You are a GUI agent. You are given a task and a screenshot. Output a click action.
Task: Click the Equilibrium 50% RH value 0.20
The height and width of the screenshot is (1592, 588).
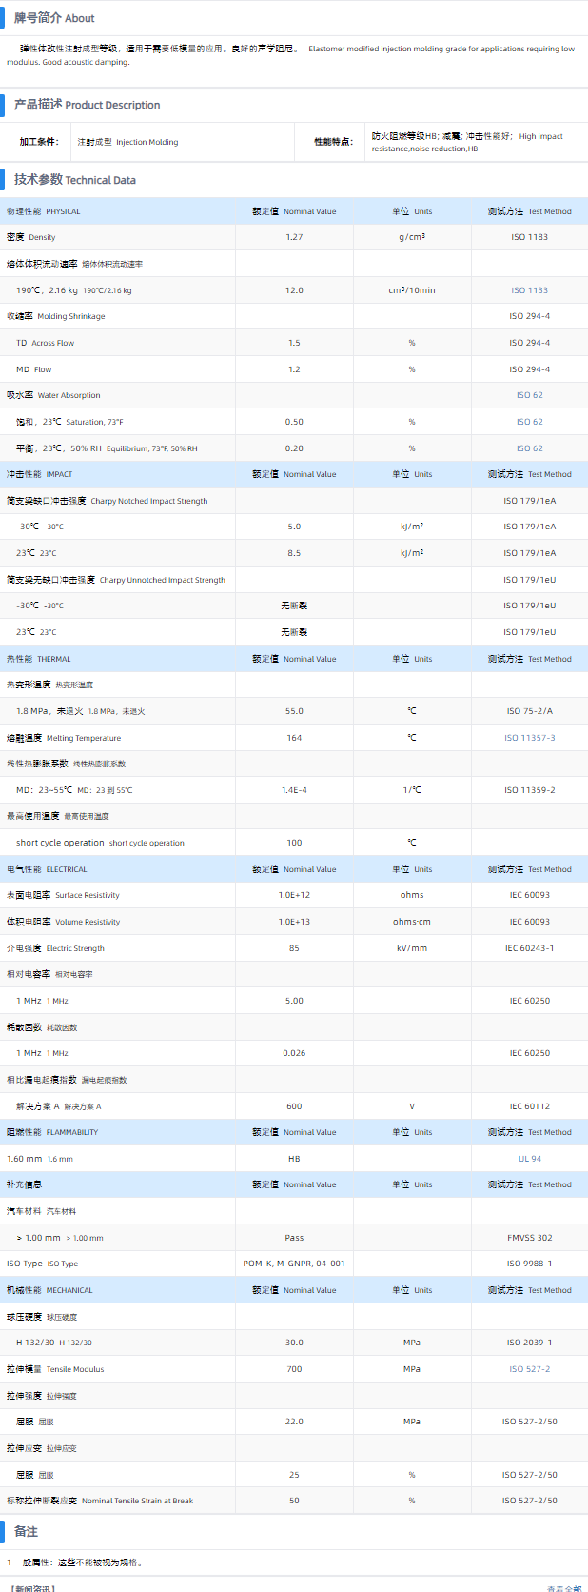(x=294, y=448)
